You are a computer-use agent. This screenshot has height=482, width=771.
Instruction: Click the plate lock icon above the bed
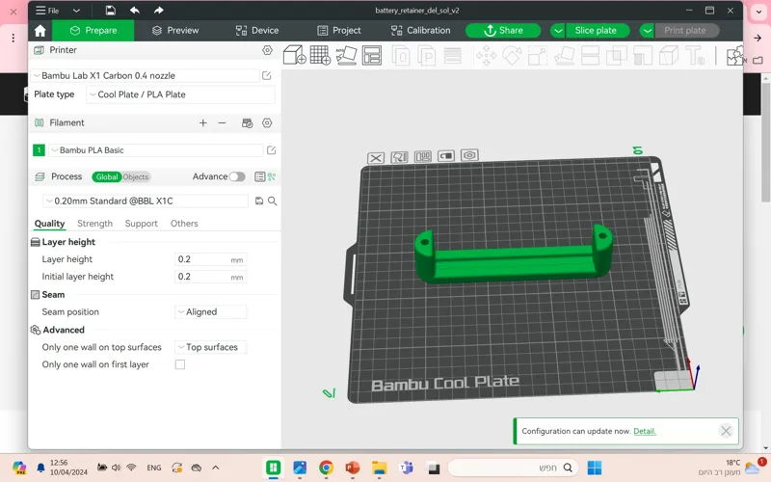446,156
